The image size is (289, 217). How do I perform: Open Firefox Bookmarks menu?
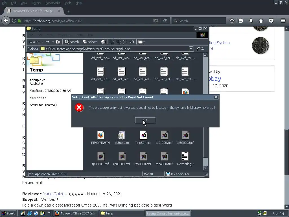coord(52,3)
